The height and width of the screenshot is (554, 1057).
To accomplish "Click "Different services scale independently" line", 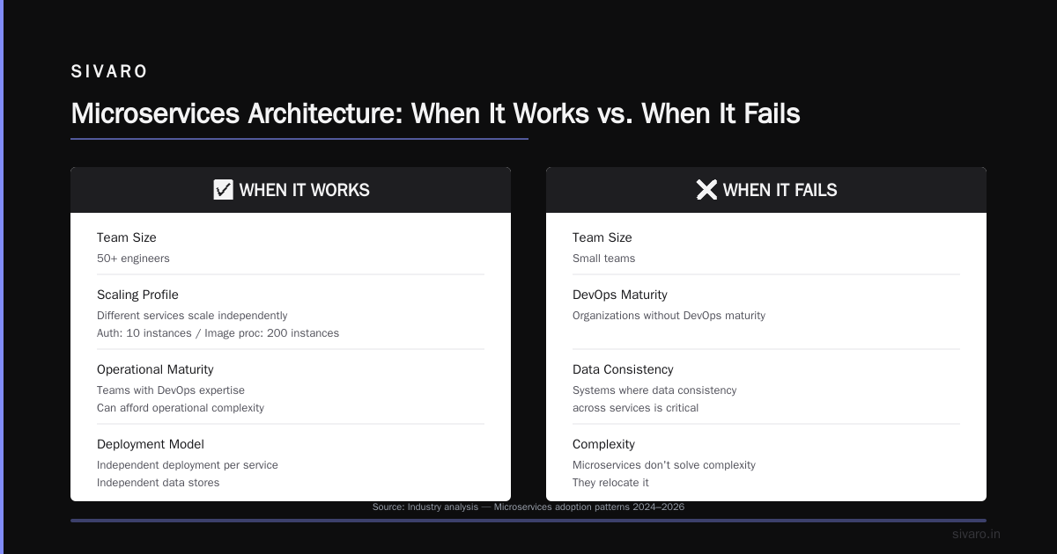I will click(x=192, y=316).
